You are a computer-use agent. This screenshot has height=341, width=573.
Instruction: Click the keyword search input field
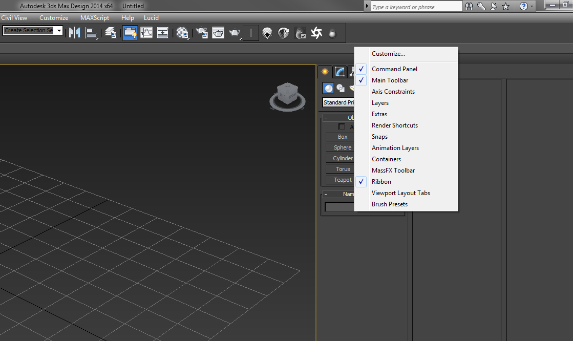pos(416,7)
